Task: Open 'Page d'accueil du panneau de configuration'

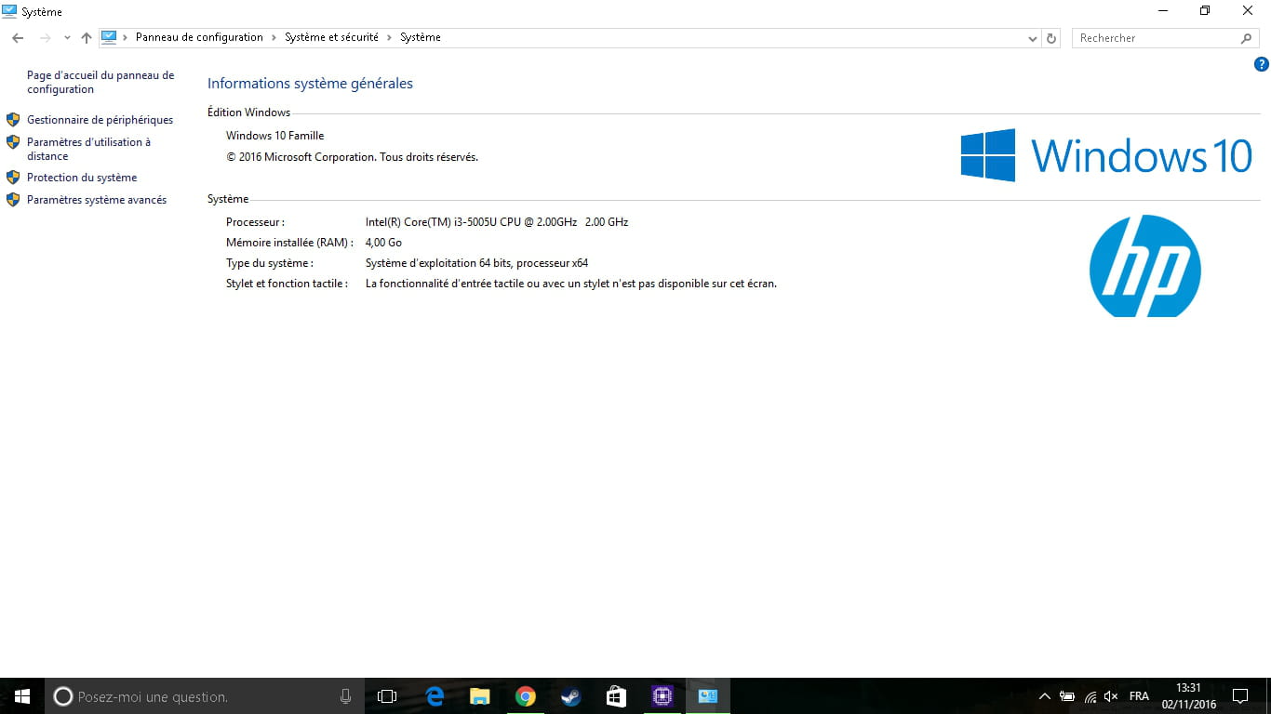Action: coord(100,82)
